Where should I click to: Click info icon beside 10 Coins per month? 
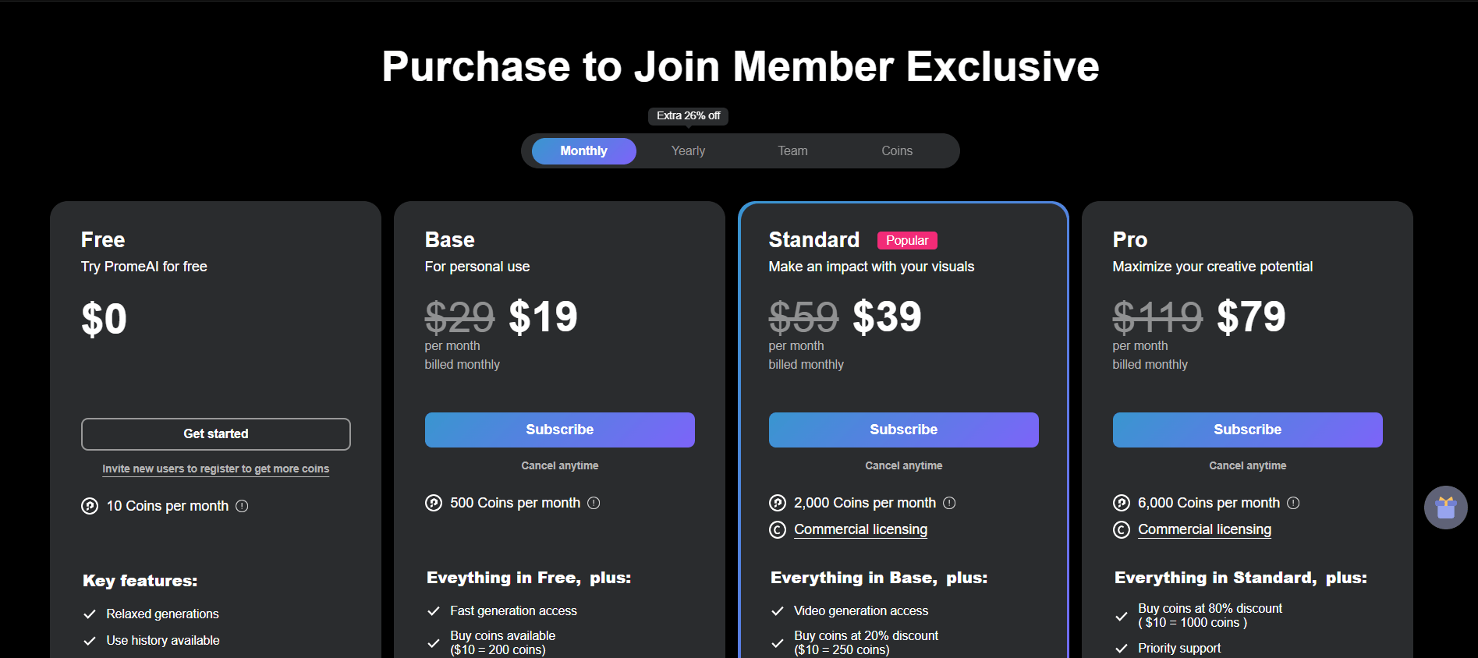tap(243, 506)
